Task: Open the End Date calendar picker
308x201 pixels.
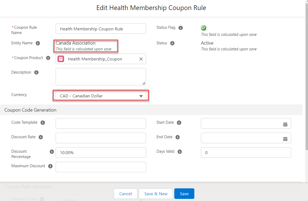Action: coord(285,139)
